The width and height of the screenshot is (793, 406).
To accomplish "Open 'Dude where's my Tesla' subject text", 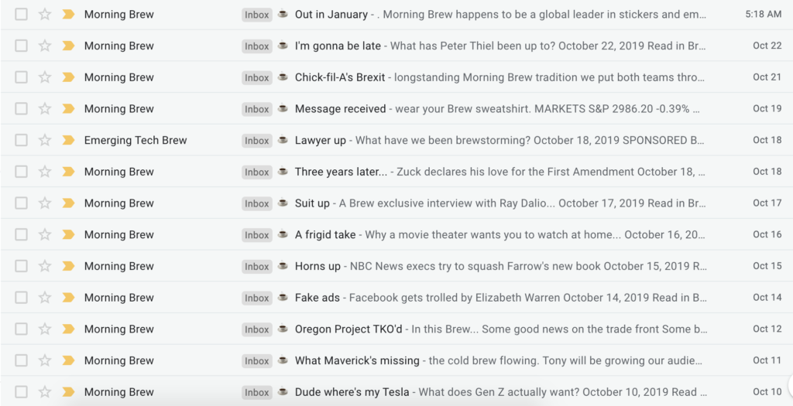I will coord(352,392).
